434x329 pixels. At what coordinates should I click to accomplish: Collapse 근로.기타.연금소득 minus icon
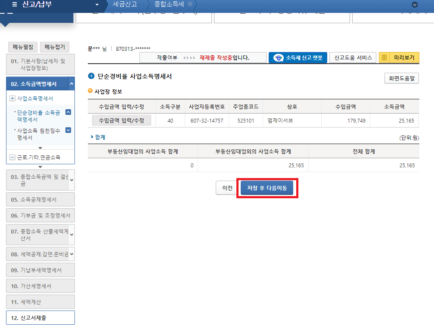pyautogui.click(x=12, y=157)
